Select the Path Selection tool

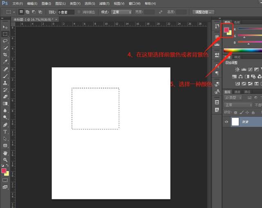(x=5, y=139)
